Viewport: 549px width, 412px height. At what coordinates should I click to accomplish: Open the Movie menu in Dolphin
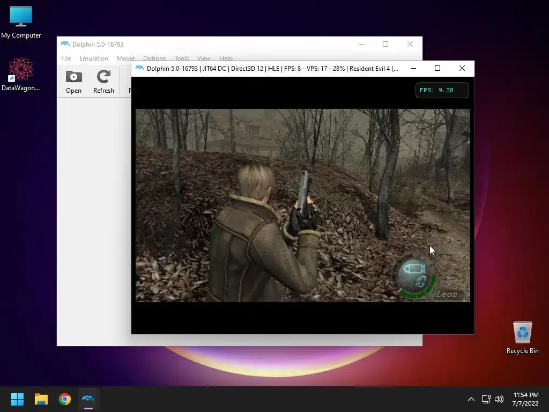(125, 58)
